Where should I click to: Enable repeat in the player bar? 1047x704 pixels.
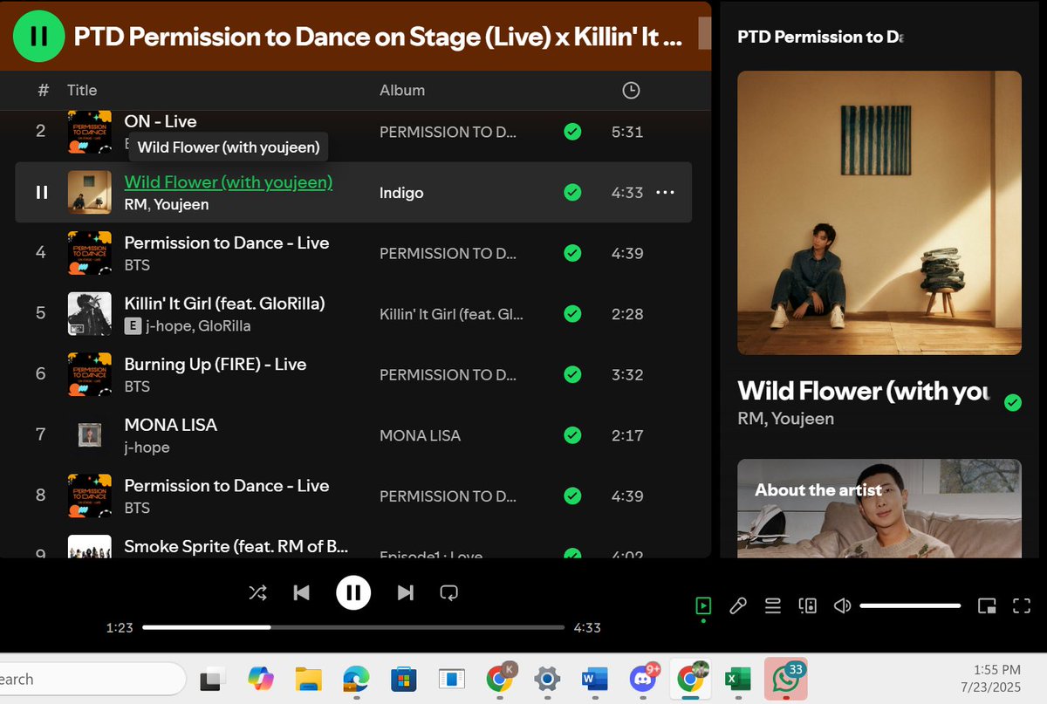coord(449,593)
